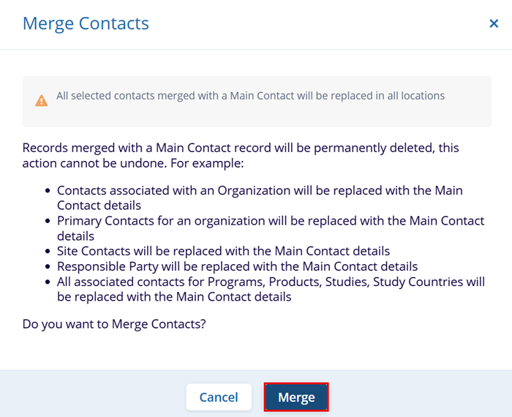Screen dimensions: 512x417
Task: Click the 'Records merged with a Main Contact' paragraph
Action: pos(241,148)
